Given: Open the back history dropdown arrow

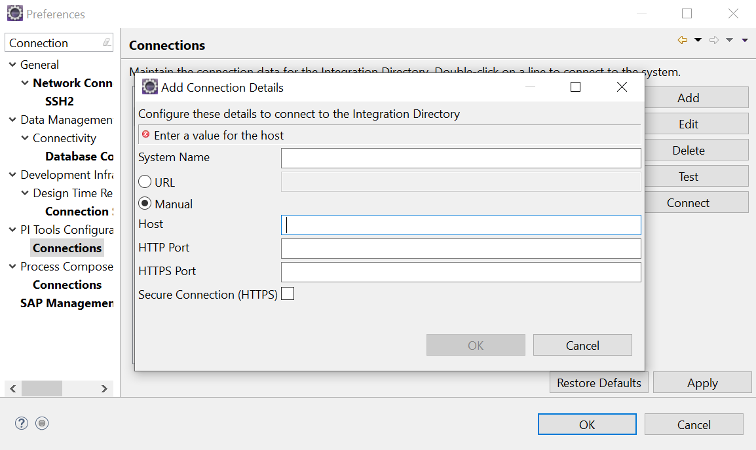Looking at the screenshot, I should pos(698,40).
